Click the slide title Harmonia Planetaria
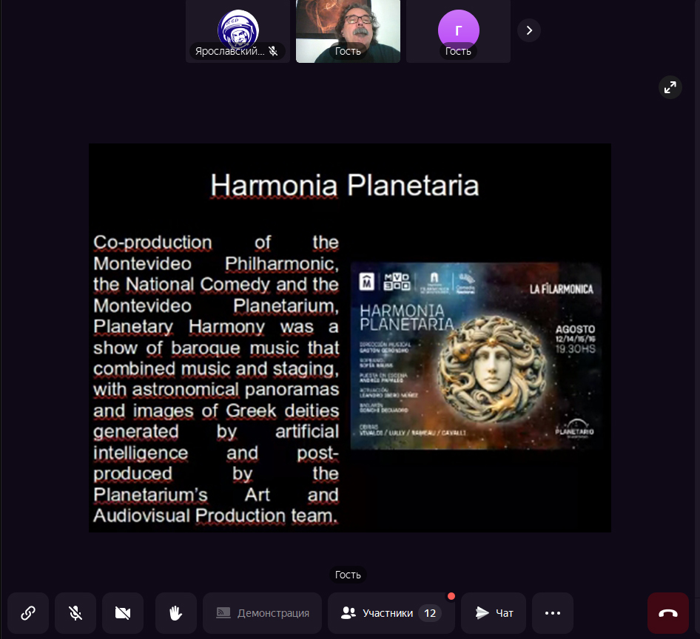Image resolution: width=700 pixels, height=639 pixels. (x=344, y=185)
